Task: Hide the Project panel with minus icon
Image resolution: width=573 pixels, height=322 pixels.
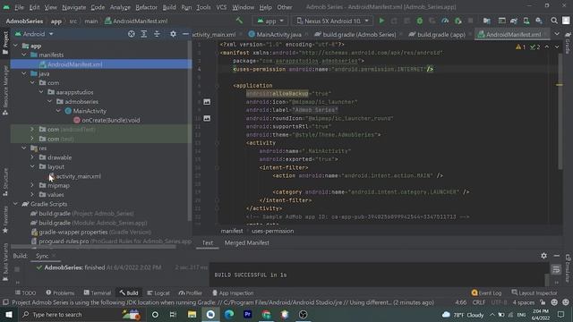Action: point(185,34)
